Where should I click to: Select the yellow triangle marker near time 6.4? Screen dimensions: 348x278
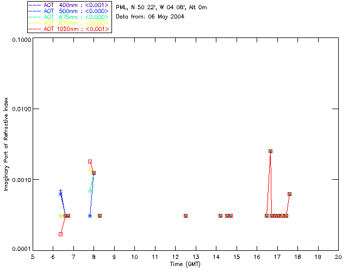pos(60,216)
